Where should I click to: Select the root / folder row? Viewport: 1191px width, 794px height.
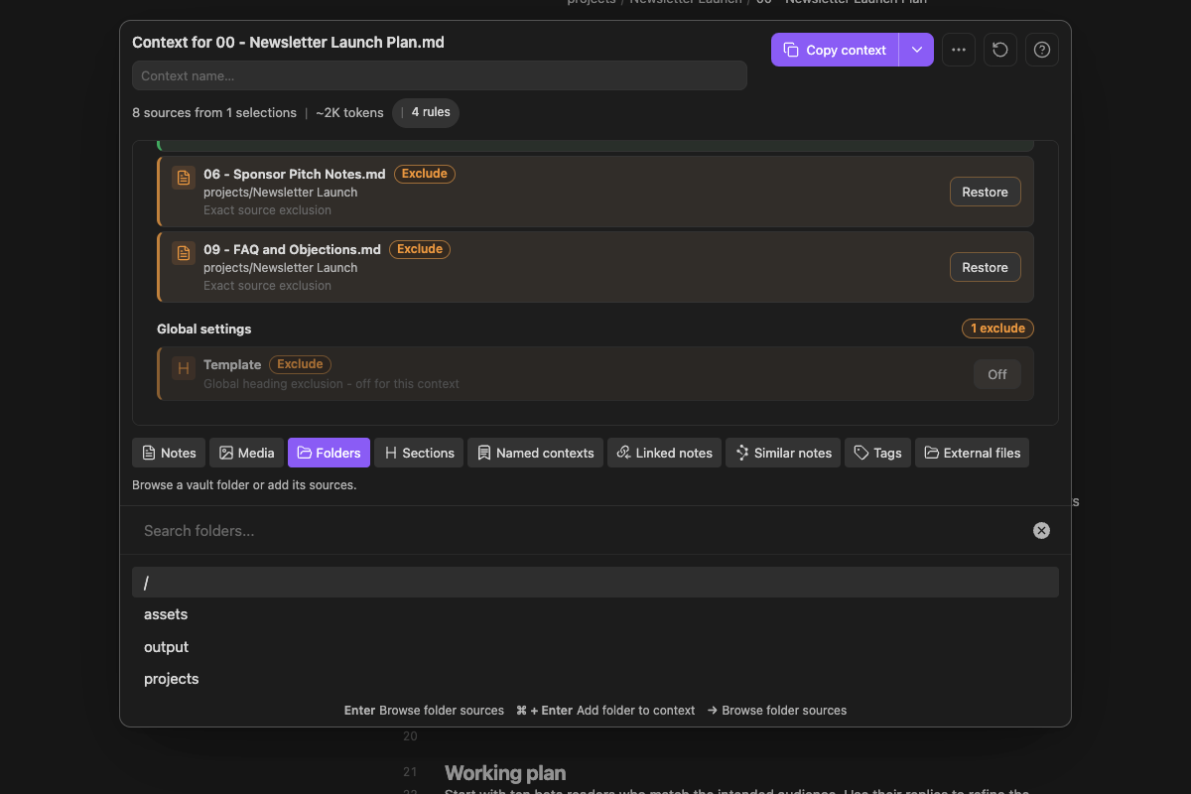[x=595, y=583]
